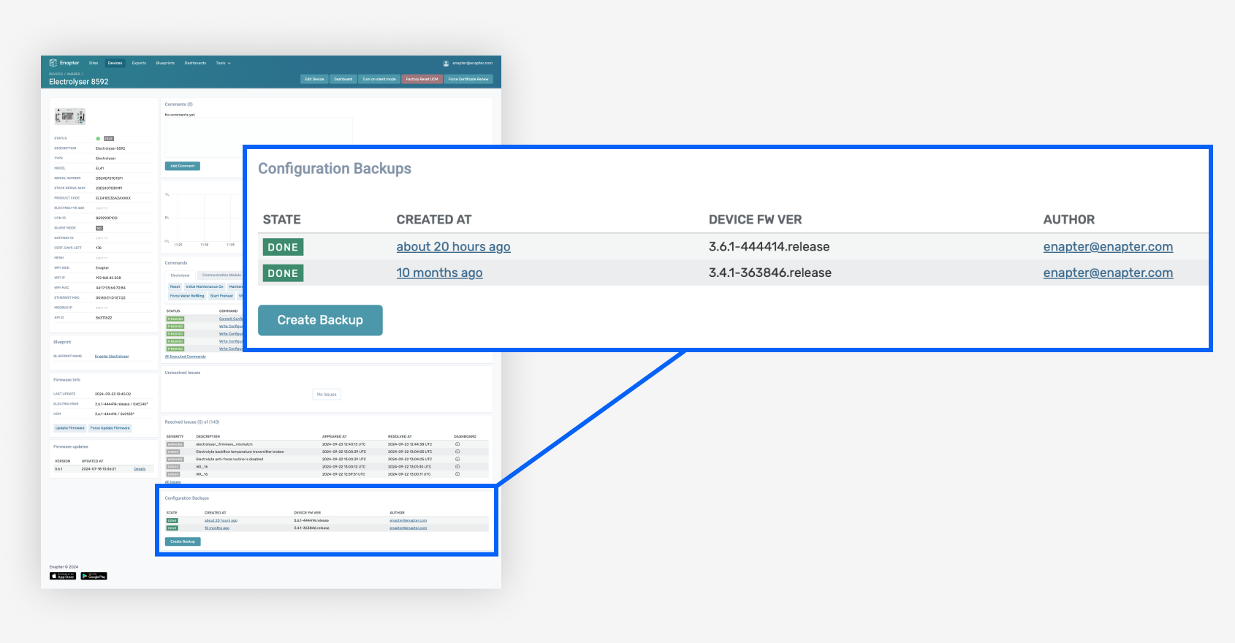Viewport: 1235px width, 643px height.
Task: Click the electrolyser device thumbnail image
Action: (x=70, y=116)
